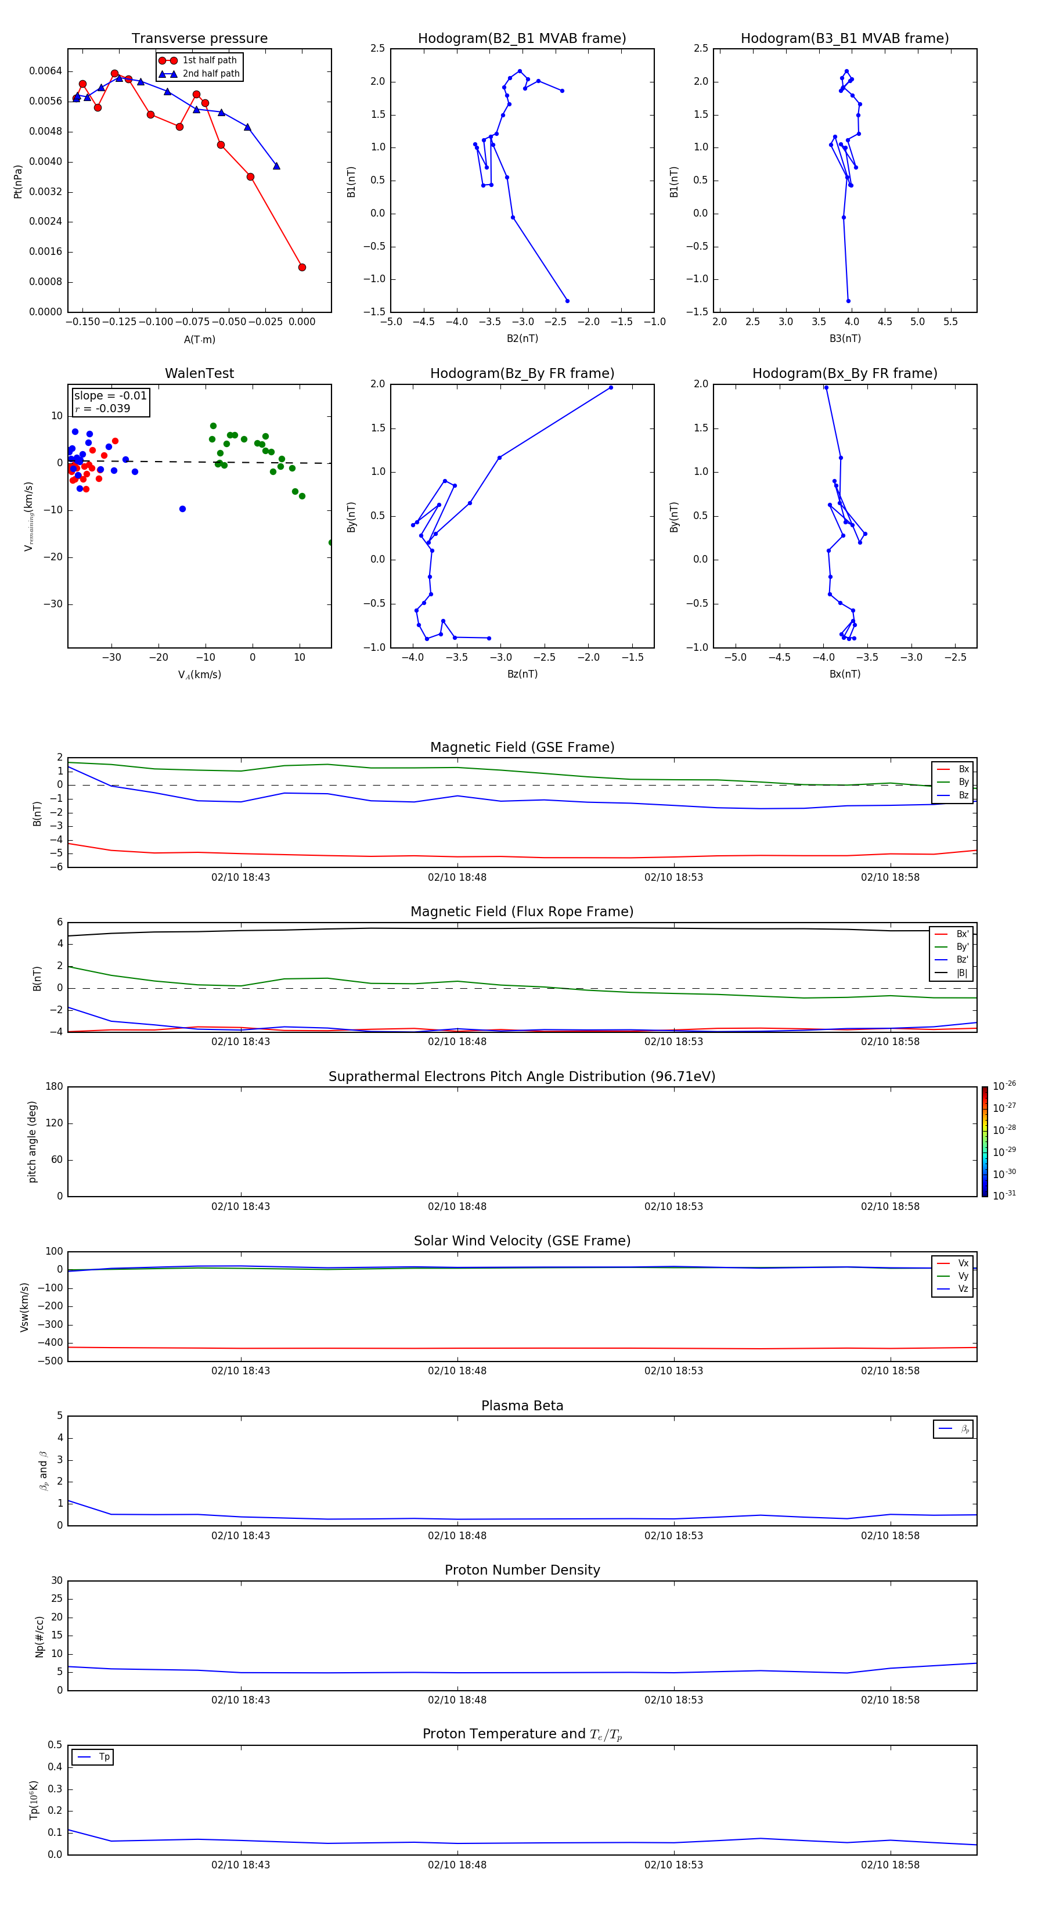Click the "By(nT)" y-axis label of Bz_By hodogram
1045x1916 pixels.
pos(351,516)
